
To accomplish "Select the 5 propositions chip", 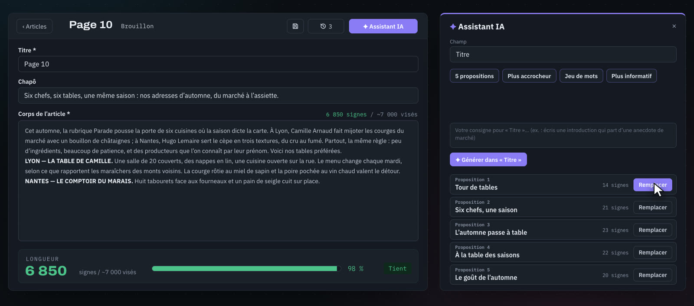I will pos(474,76).
